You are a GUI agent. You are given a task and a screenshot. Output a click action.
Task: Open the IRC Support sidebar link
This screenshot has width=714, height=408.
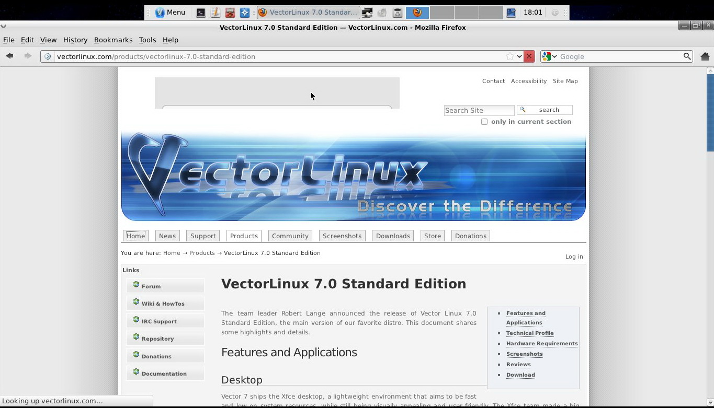click(x=165, y=321)
